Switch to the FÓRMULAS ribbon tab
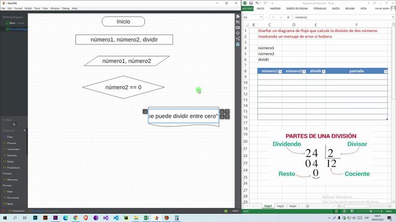 coord(320,9)
